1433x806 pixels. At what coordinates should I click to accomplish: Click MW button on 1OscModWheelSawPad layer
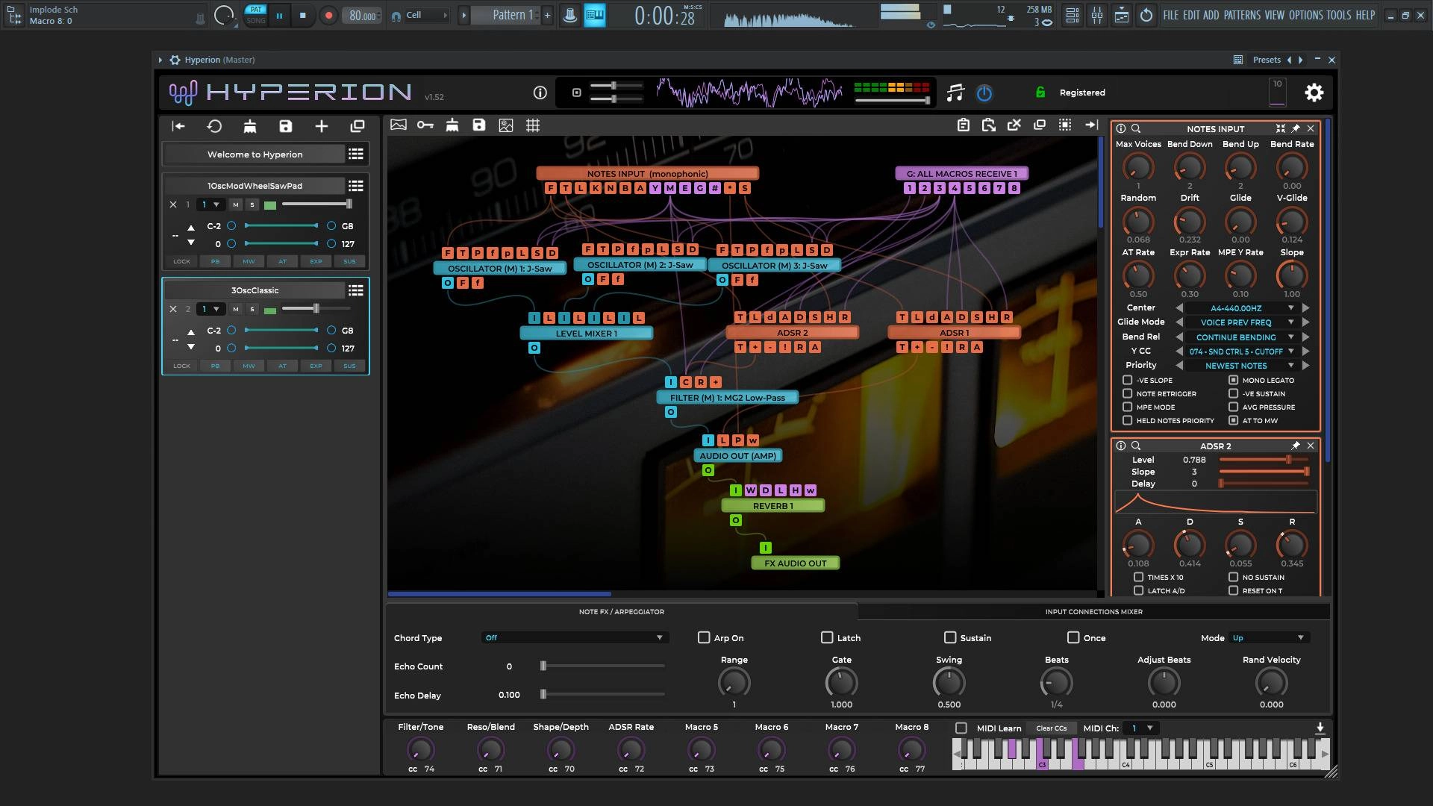[x=249, y=261]
